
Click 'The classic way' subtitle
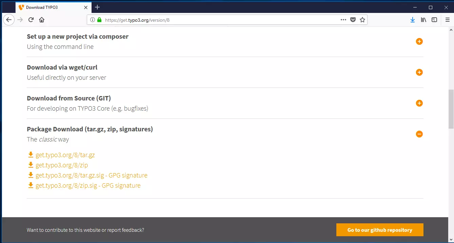[x=48, y=139]
